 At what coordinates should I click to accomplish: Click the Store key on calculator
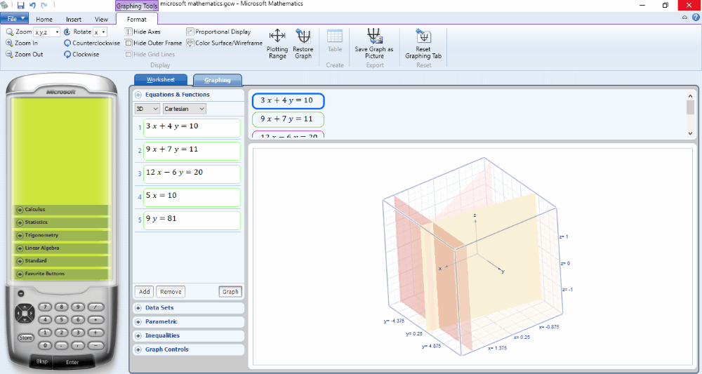[x=25, y=338]
